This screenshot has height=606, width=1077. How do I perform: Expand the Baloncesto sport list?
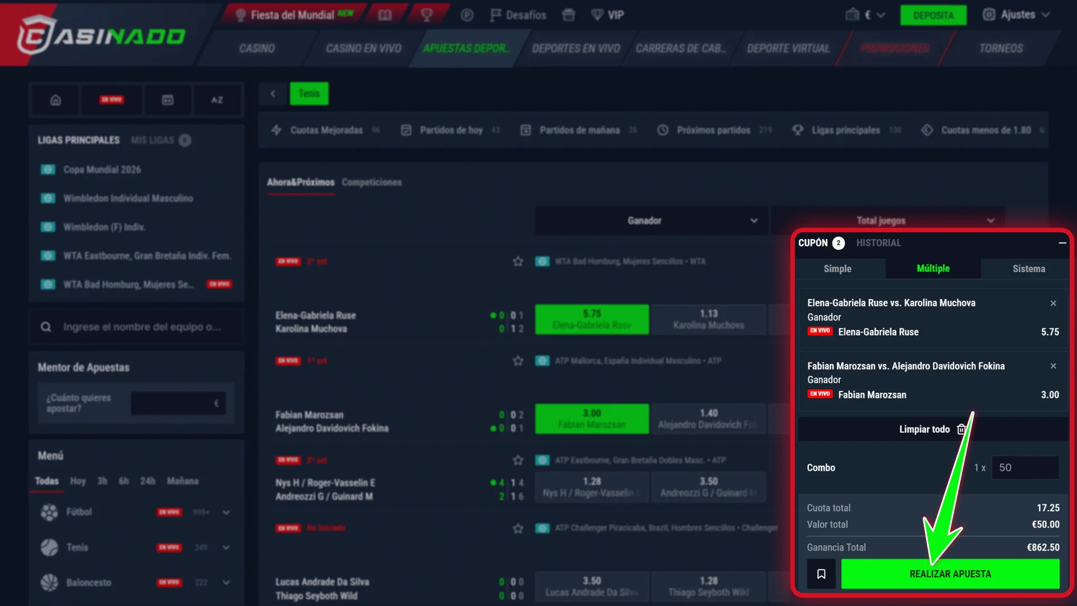pyautogui.click(x=226, y=582)
